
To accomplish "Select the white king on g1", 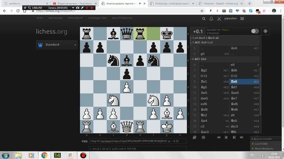I will click(167, 127).
